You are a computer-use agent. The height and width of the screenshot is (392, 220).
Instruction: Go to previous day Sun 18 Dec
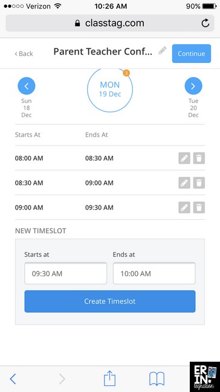pos(27,86)
